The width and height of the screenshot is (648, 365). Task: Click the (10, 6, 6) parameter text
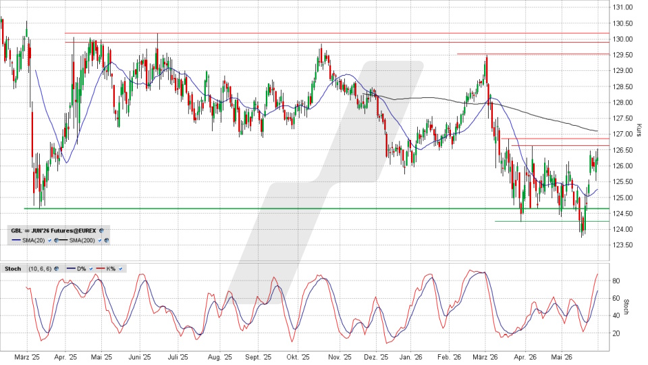[40, 269]
